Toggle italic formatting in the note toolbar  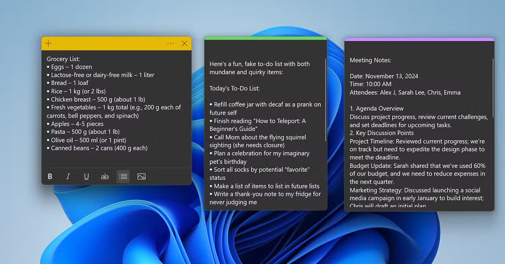(x=68, y=177)
